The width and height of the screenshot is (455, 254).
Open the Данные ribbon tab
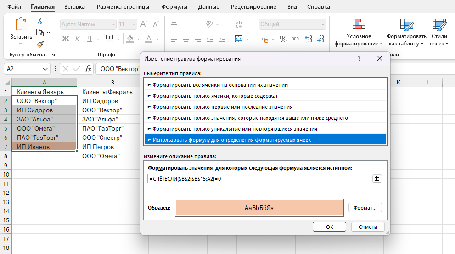[208, 7]
